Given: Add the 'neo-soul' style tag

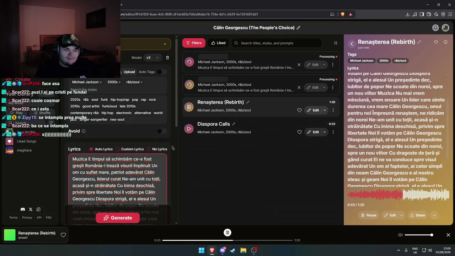Looking at the screenshot, I should 117,119.
